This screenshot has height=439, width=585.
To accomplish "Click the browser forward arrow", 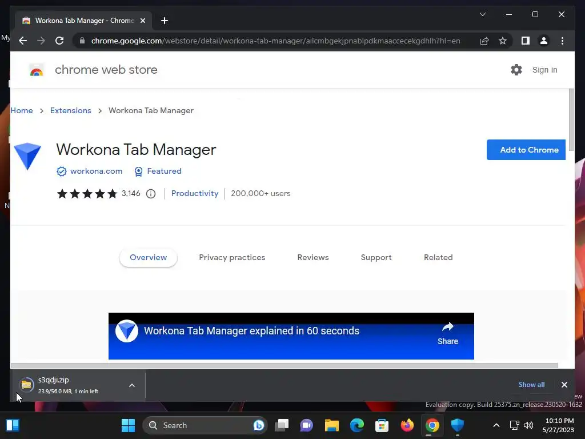I will click(x=41, y=41).
